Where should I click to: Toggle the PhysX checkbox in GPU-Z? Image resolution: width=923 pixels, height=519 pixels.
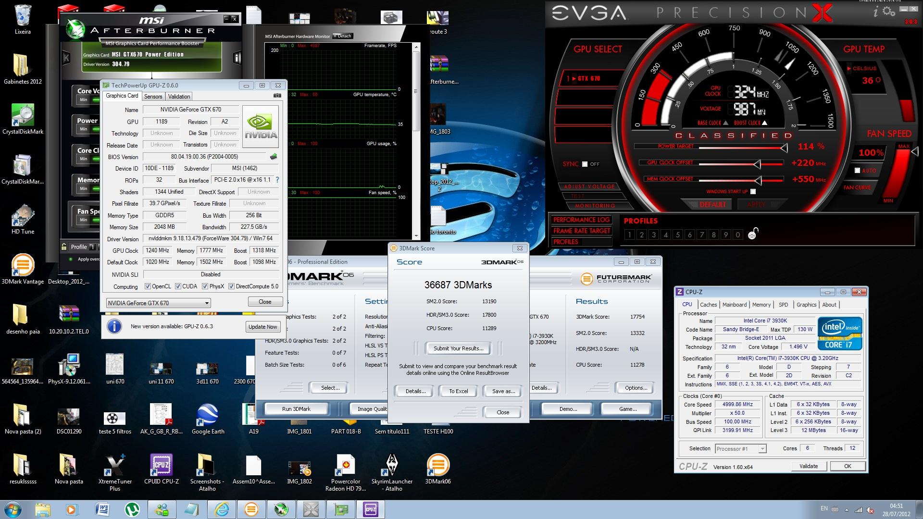pyautogui.click(x=205, y=286)
